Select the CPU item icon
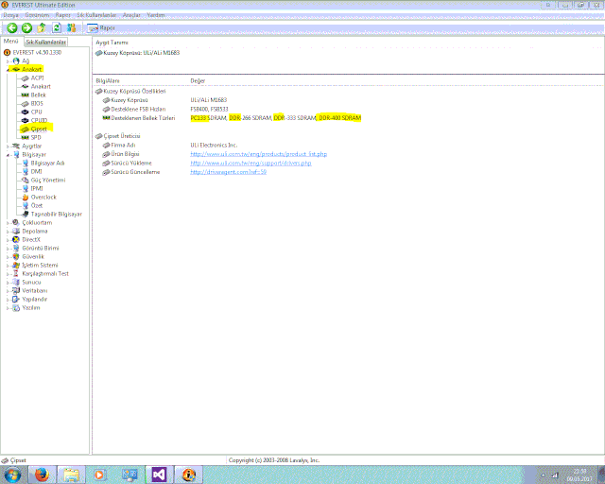This screenshot has width=605, height=484. point(26,112)
